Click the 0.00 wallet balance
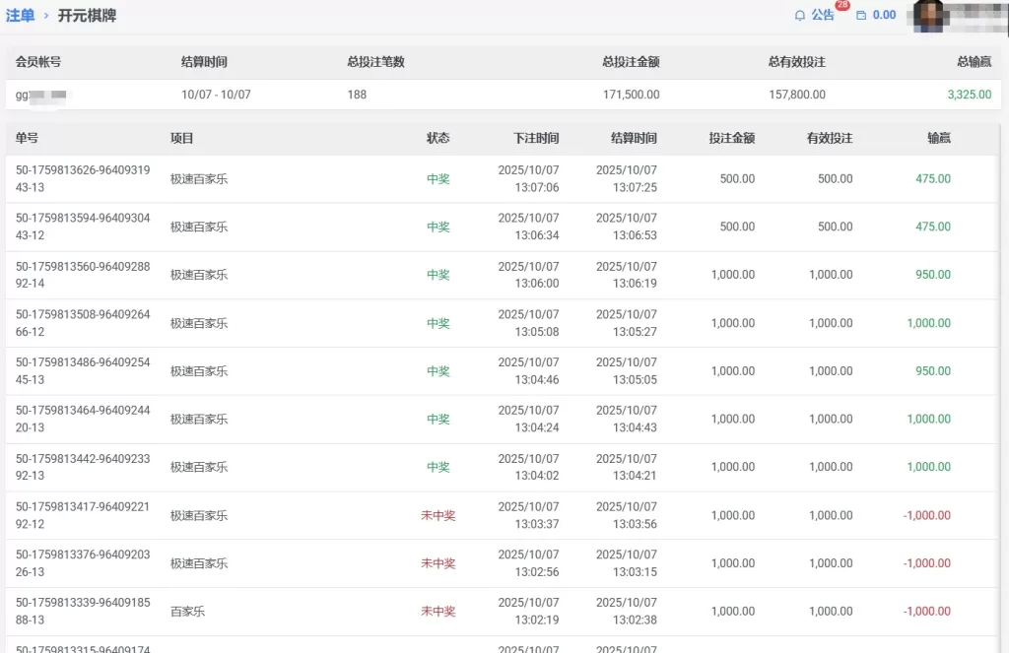Image resolution: width=1009 pixels, height=653 pixels. coord(884,16)
